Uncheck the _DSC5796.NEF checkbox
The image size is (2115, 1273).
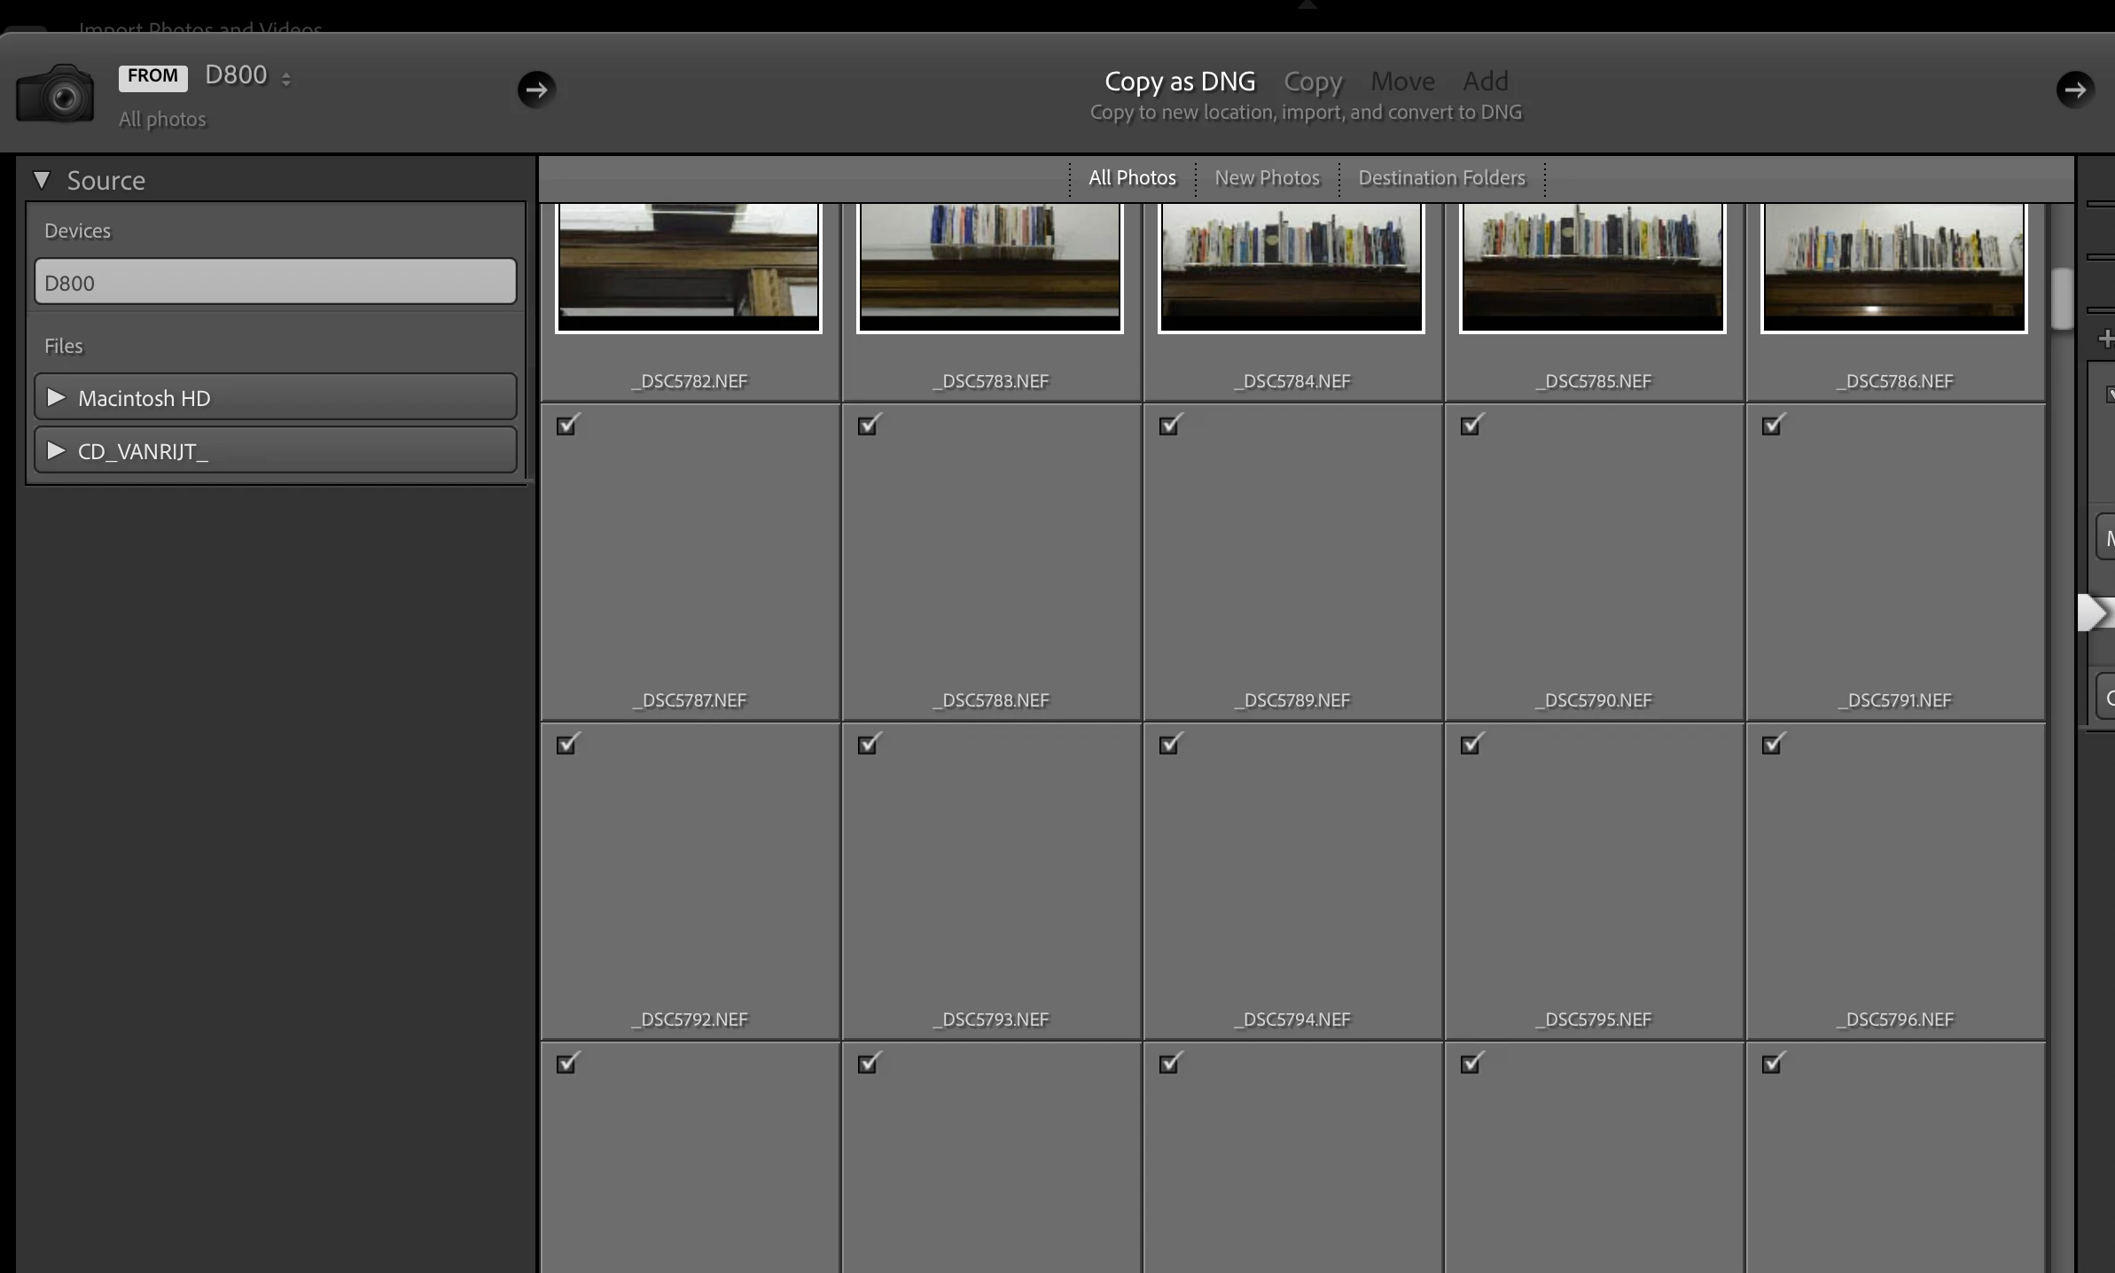pos(1773,744)
